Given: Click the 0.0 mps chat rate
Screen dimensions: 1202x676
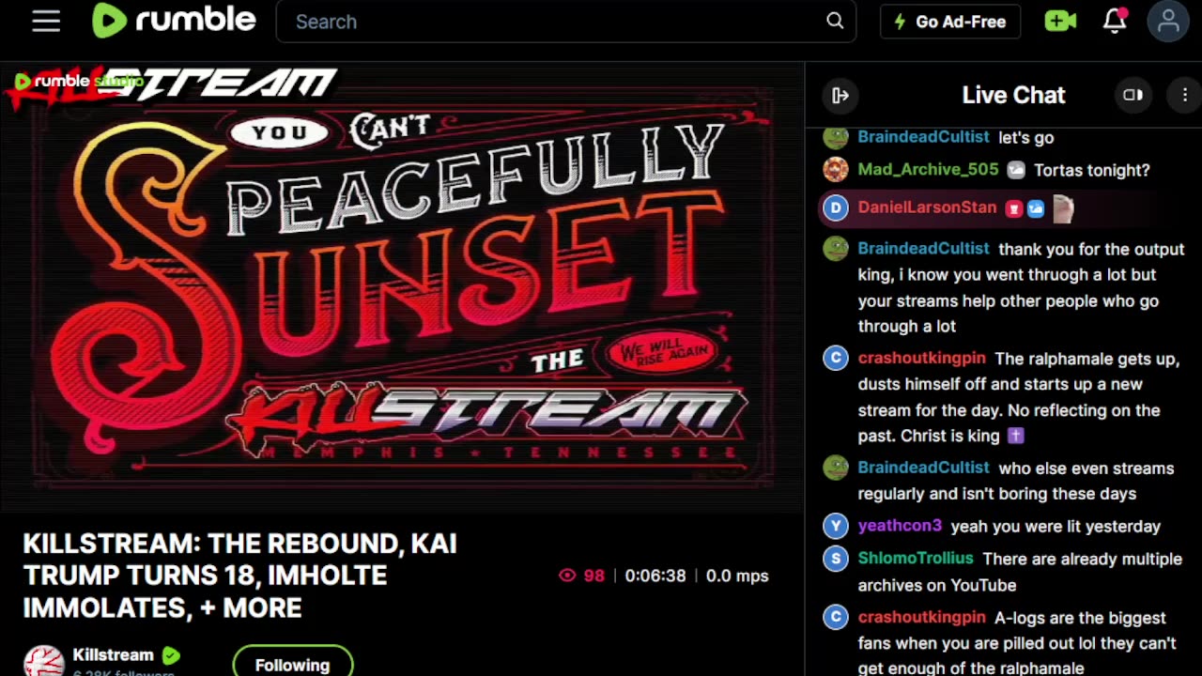Looking at the screenshot, I should (737, 576).
